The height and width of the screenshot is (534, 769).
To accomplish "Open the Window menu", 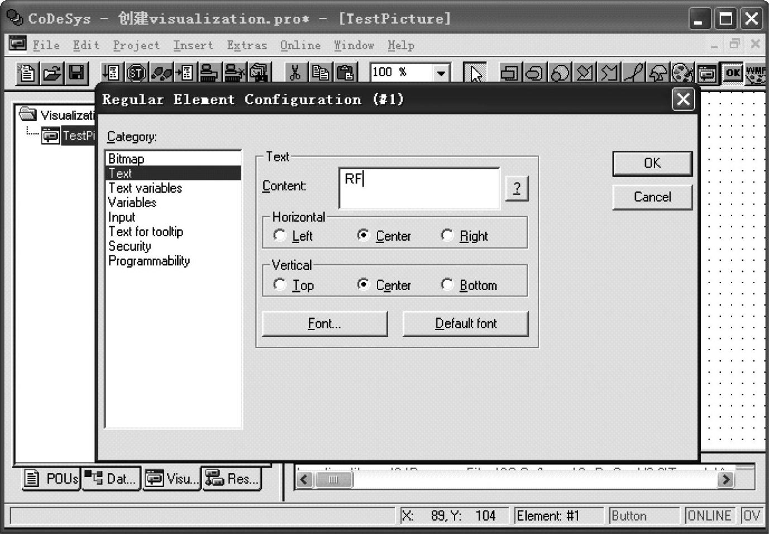I will [x=354, y=45].
